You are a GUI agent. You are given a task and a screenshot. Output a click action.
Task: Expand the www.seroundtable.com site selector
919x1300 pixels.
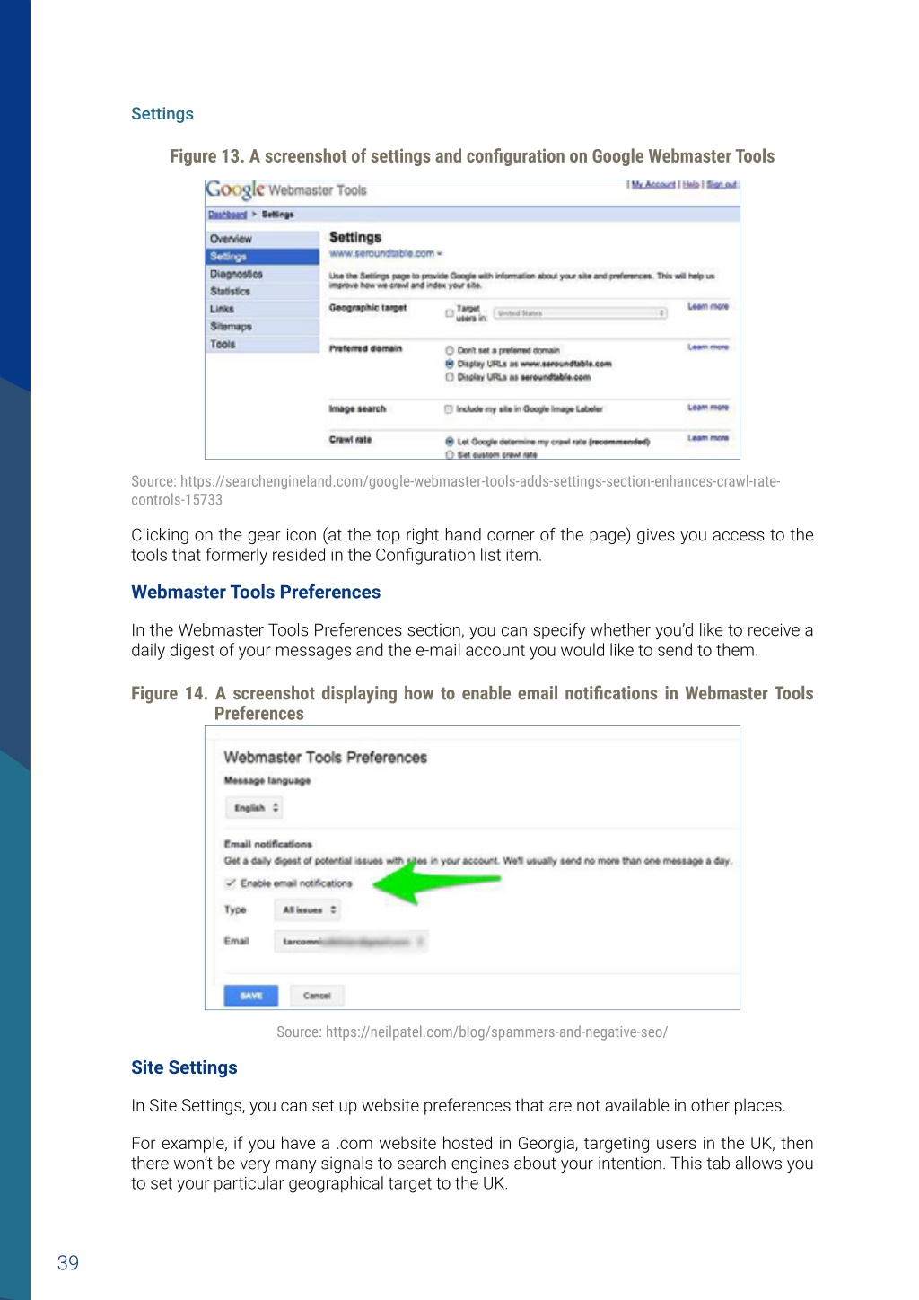point(386,253)
